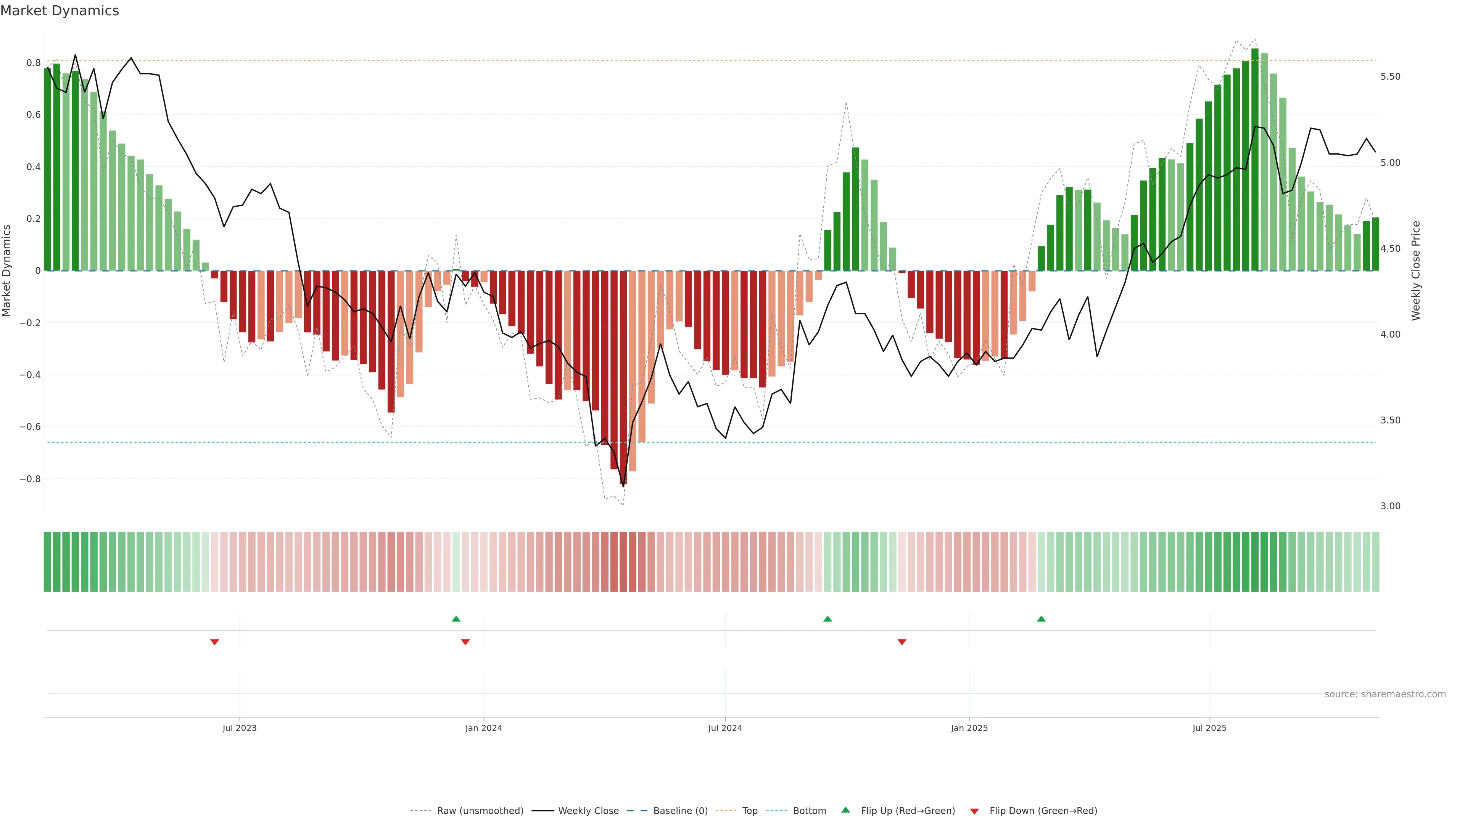Screen dimensions: 1465x824
Task: Click the red flip-down marker before Jan 2025
Action: click(902, 642)
